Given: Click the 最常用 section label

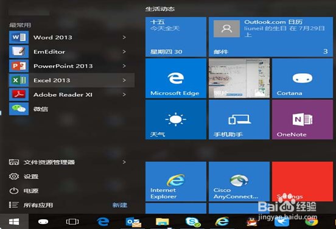Looking at the screenshot, I should [20, 25].
